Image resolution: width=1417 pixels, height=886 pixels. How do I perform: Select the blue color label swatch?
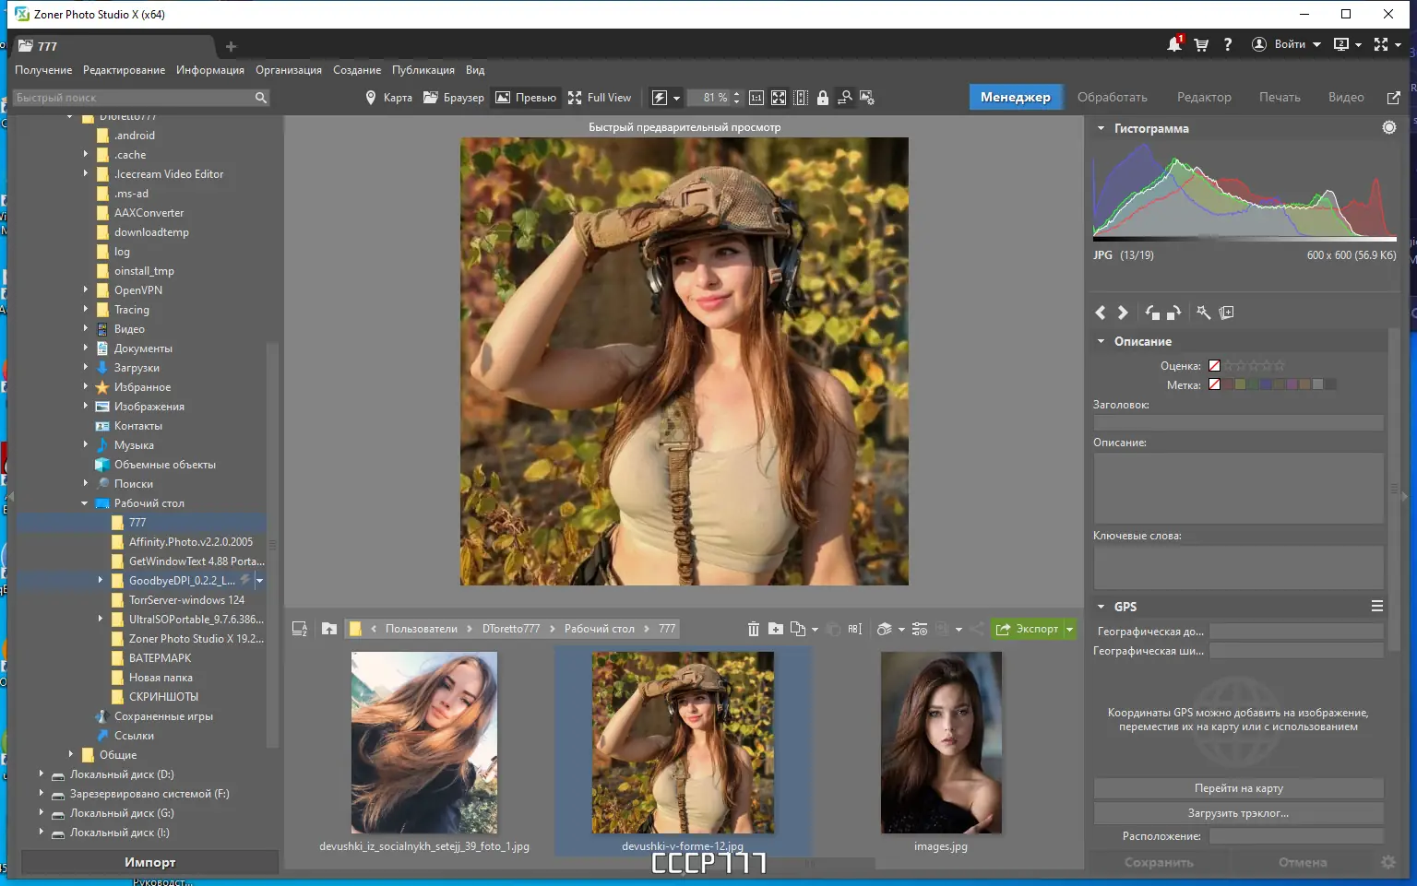(1266, 385)
